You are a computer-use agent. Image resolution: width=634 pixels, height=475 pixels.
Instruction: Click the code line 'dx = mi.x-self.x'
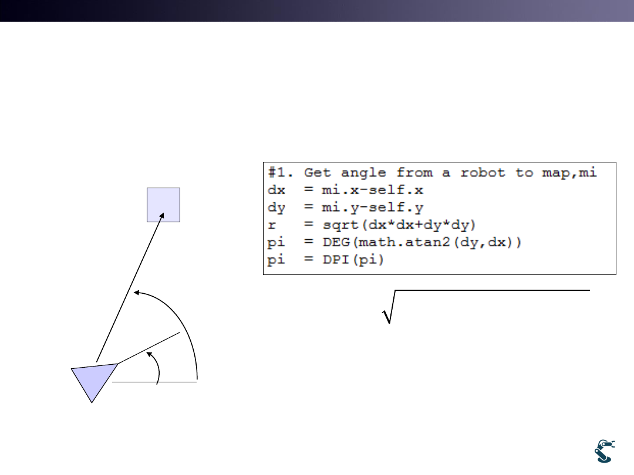coord(346,191)
